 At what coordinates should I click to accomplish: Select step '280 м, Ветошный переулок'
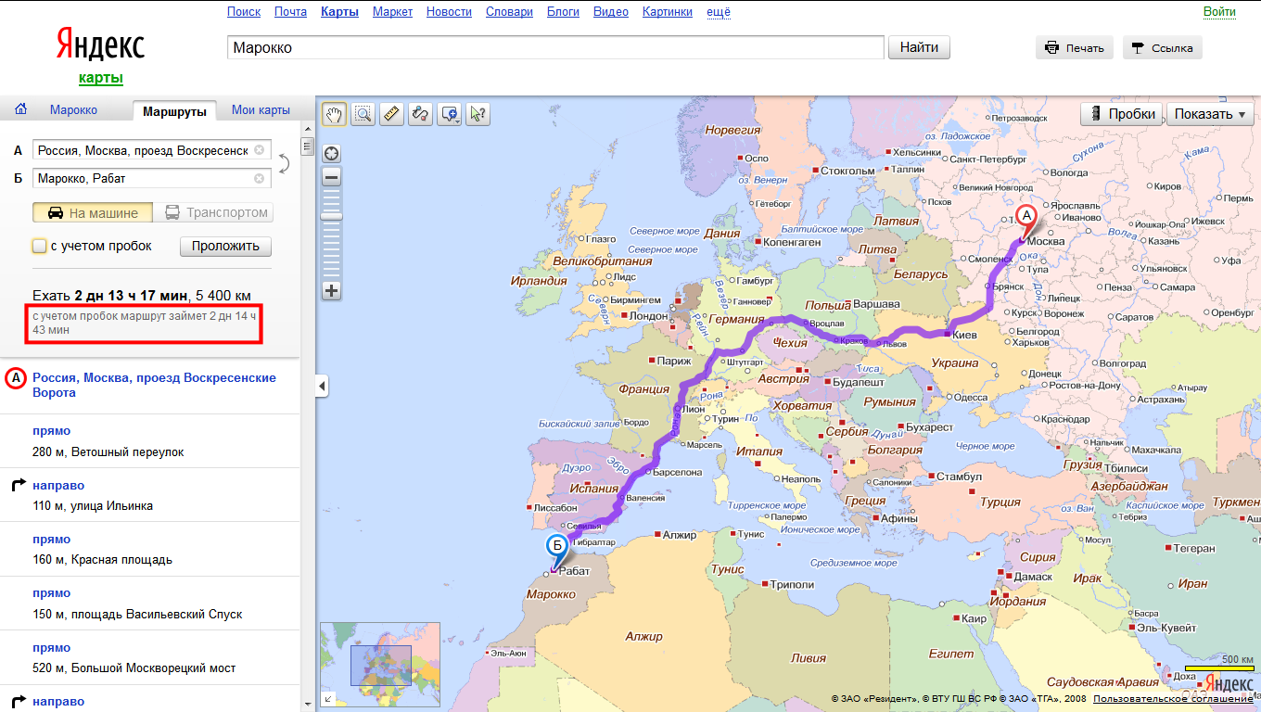pos(108,451)
